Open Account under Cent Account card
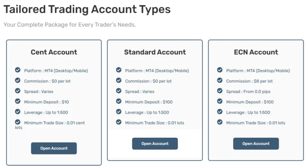The height and width of the screenshot is (166, 307). tap(54, 148)
